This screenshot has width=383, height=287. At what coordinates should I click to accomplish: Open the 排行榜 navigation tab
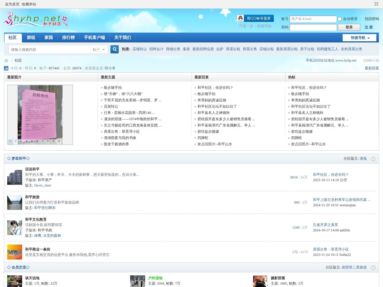point(69,38)
